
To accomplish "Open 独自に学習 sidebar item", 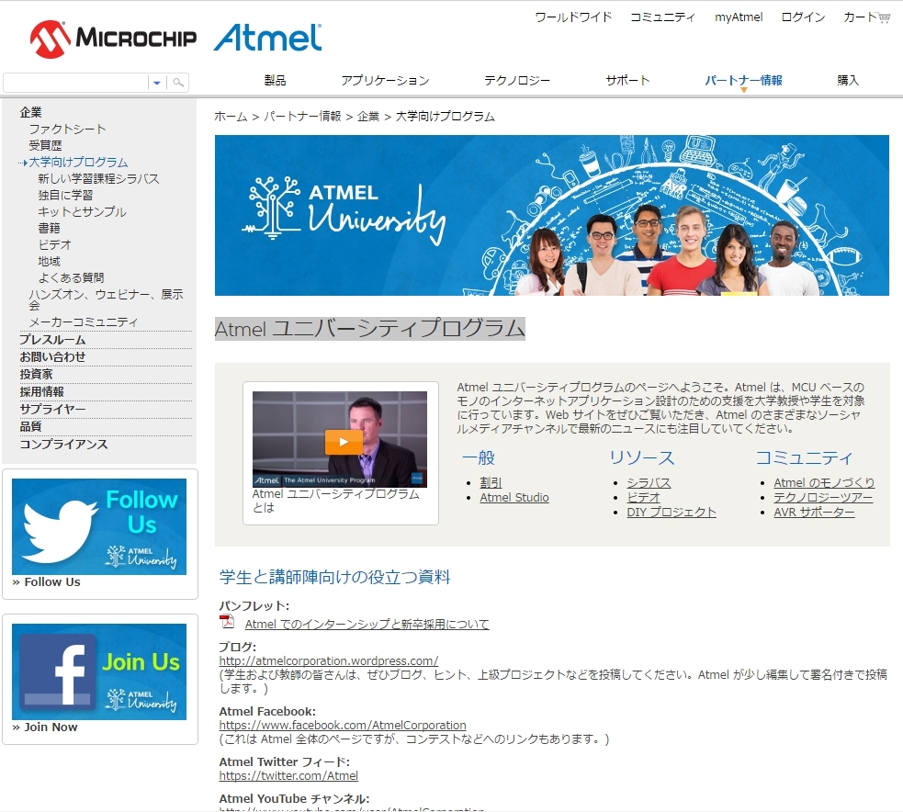I will pos(65,196).
